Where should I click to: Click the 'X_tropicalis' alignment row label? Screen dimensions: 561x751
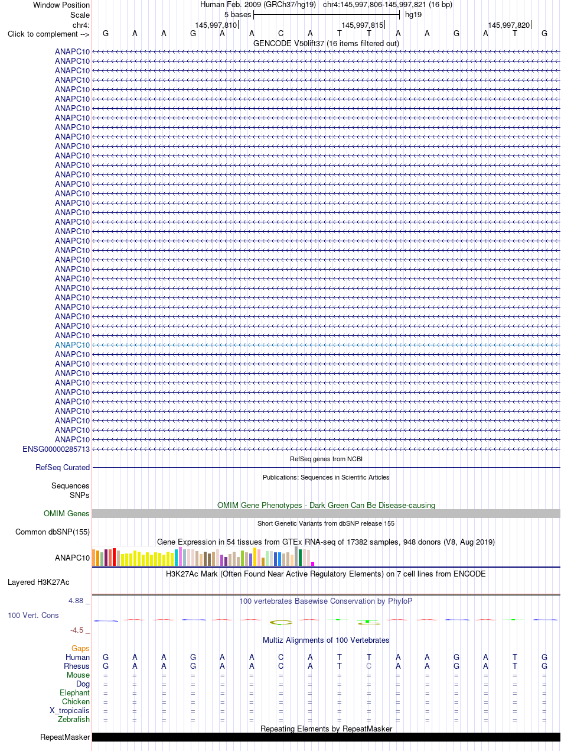click(70, 710)
